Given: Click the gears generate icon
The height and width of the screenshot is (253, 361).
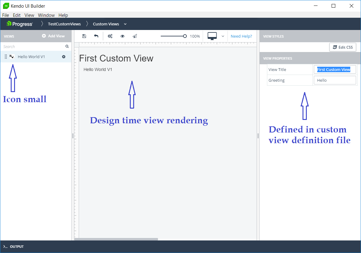Looking at the screenshot, I should pos(110,36).
